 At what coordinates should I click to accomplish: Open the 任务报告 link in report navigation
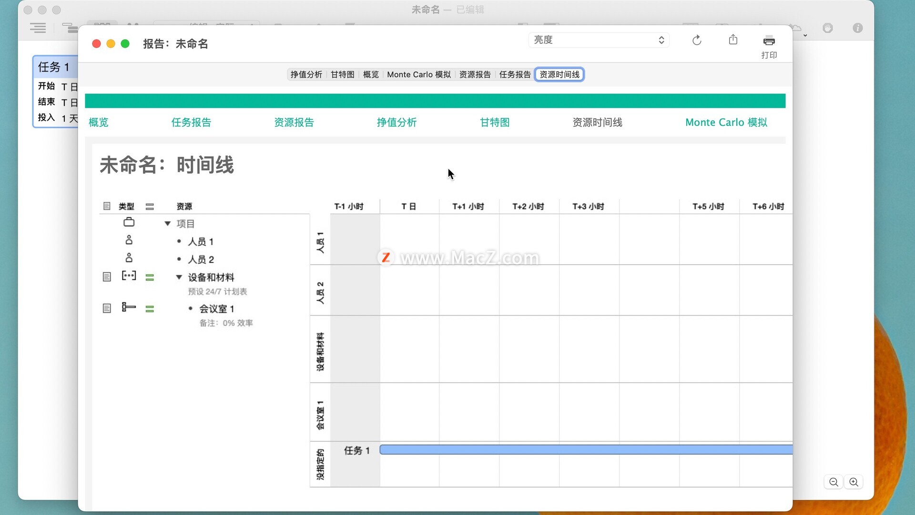click(x=191, y=123)
